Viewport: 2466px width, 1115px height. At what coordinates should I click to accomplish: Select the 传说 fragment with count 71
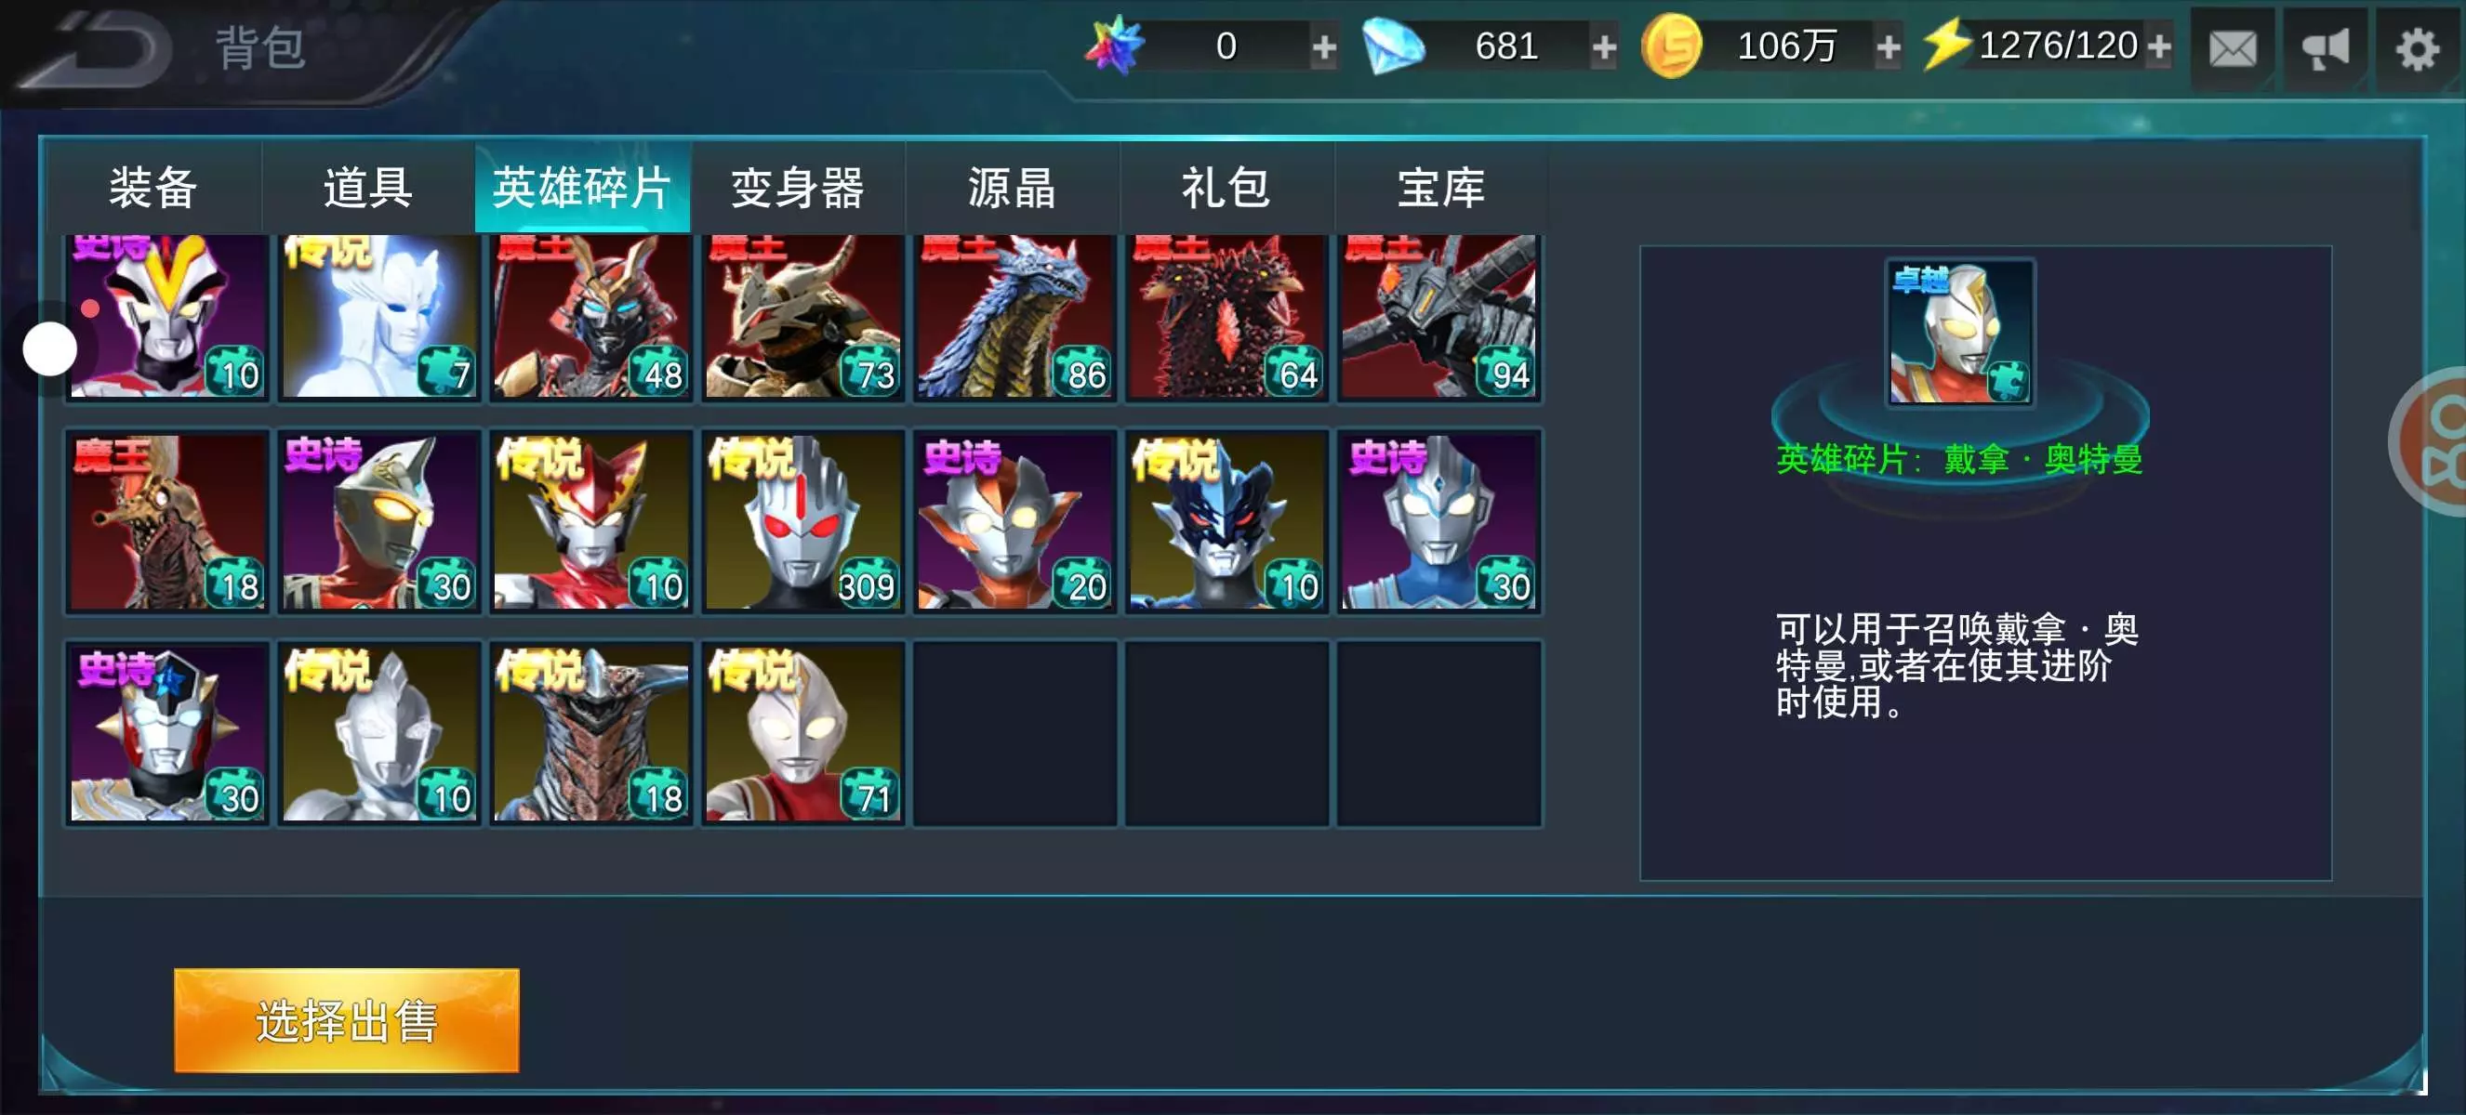tap(803, 733)
